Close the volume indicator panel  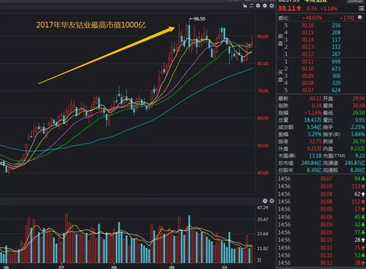(x=265, y=201)
